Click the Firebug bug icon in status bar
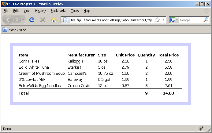Image resolution: width=212 pixels, height=133 pixels. [201, 129]
